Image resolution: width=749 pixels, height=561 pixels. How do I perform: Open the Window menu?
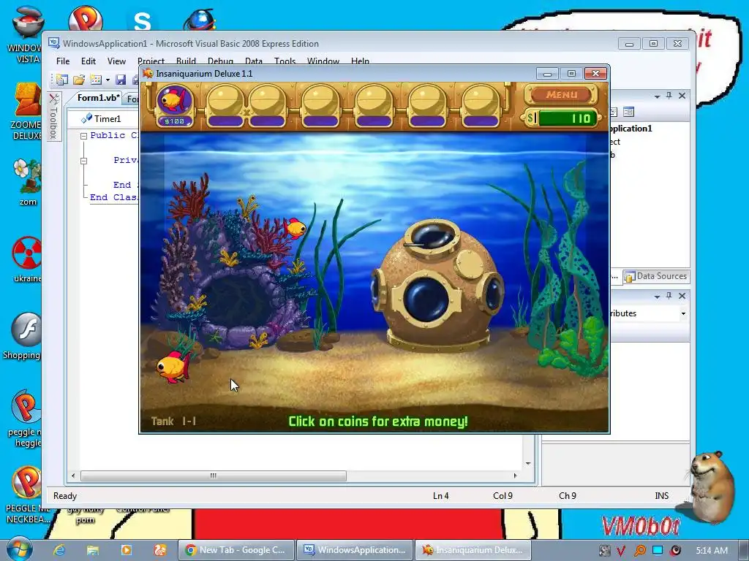pos(323,61)
